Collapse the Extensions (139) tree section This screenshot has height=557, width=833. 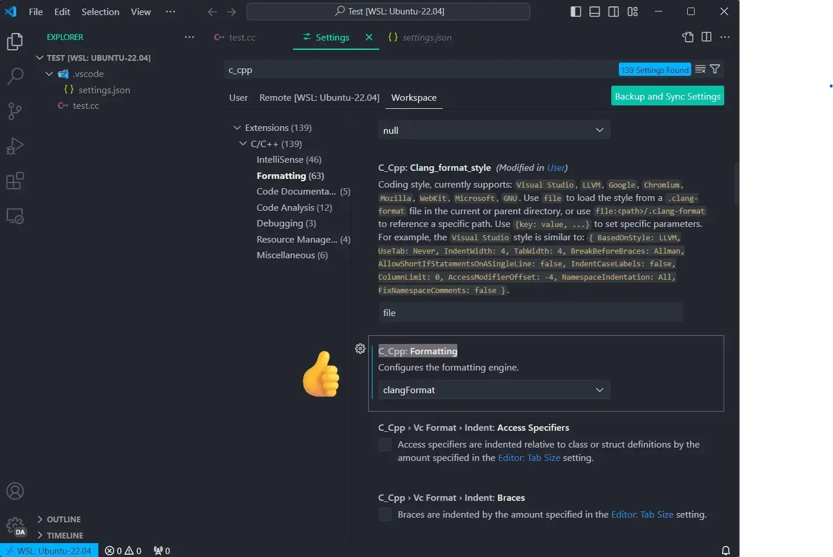pos(237,127)
